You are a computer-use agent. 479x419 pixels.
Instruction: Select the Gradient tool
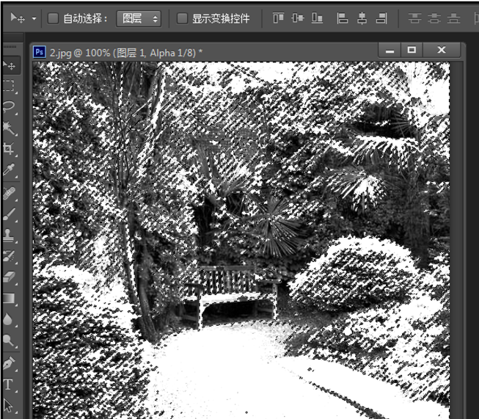9,298
